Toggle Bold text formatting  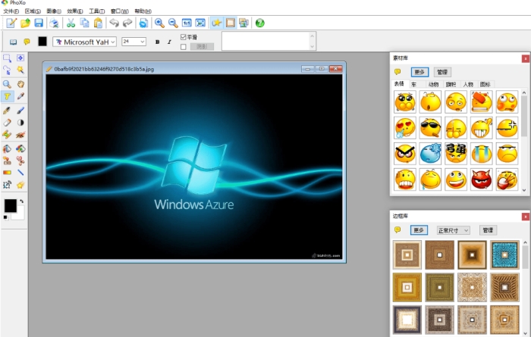(x=157, y=42)
